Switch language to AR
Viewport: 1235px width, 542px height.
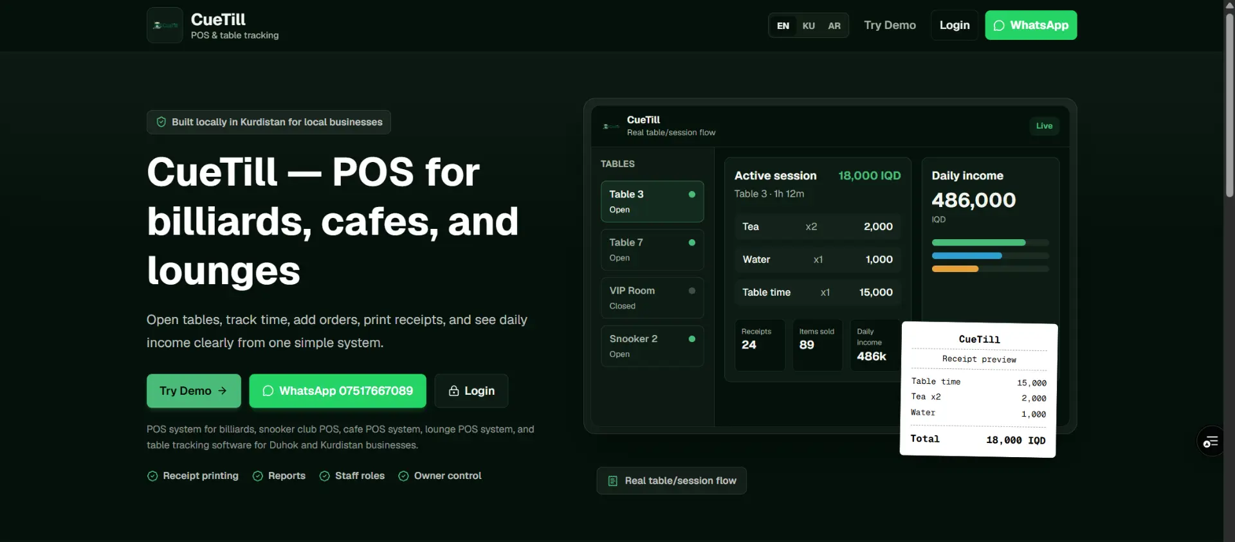tap(834, 26)
